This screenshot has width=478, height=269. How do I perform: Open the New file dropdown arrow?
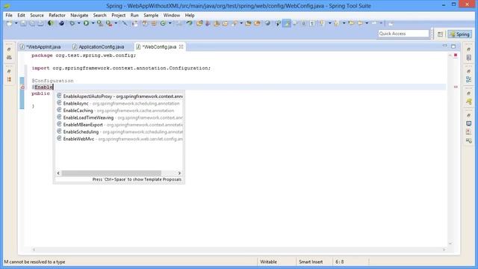16,23
